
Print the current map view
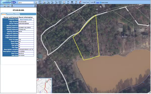pyautogui.click(x=64, y=2)
